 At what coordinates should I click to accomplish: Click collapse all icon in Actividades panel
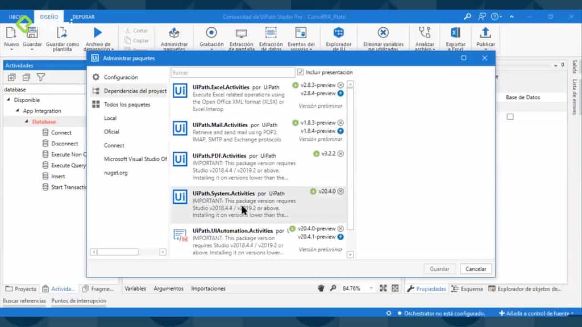(x=26, y=77)
